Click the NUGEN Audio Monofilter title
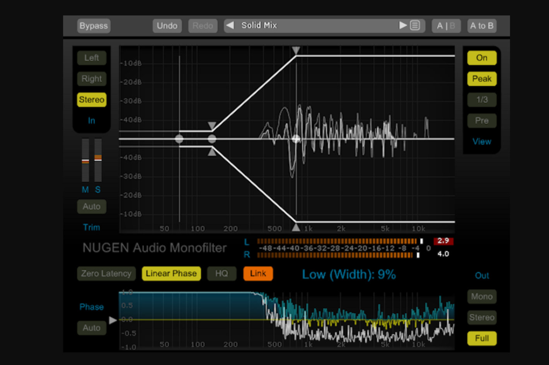549x365 pixels. pyautogui.click(x=155, y=248)
